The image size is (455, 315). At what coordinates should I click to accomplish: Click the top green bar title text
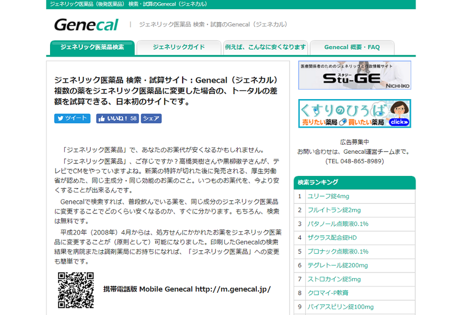[x=128, y=4]
